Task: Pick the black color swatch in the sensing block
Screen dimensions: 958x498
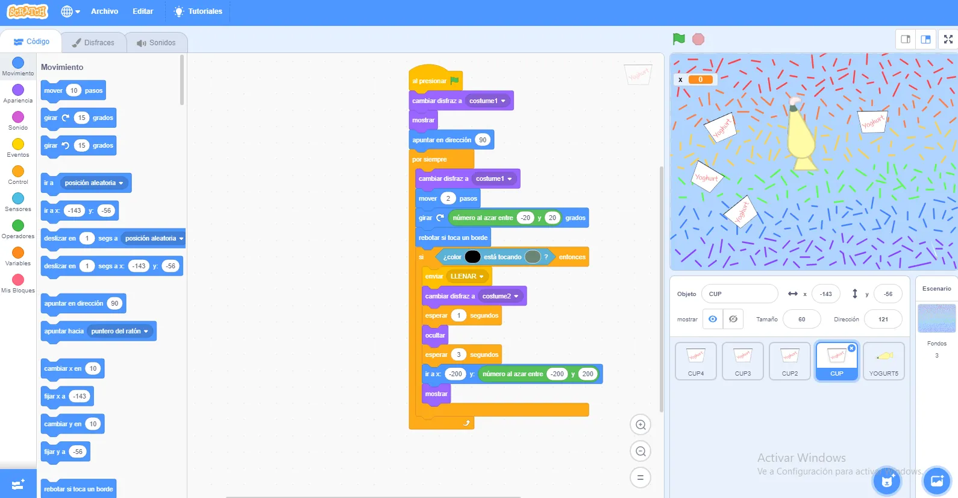Action: pyautogui.click(x=473, y=257)
